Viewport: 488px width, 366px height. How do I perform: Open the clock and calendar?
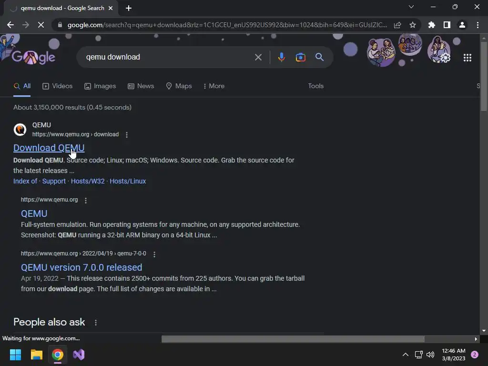click(454, 355)
